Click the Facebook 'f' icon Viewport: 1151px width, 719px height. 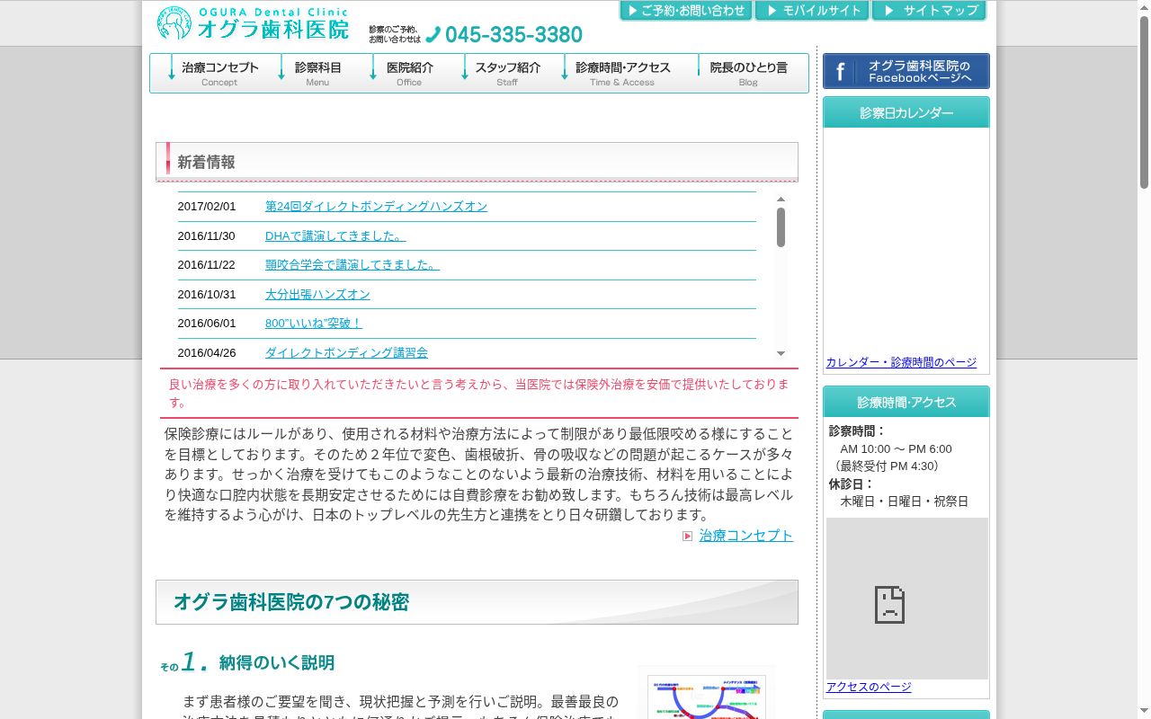840,72
